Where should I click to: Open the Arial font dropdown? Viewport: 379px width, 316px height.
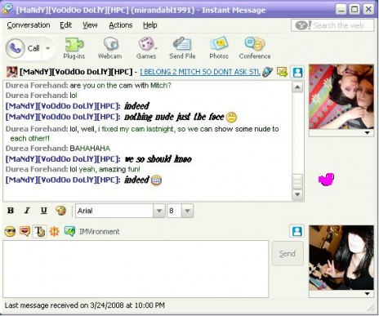[x=159, y=211]
